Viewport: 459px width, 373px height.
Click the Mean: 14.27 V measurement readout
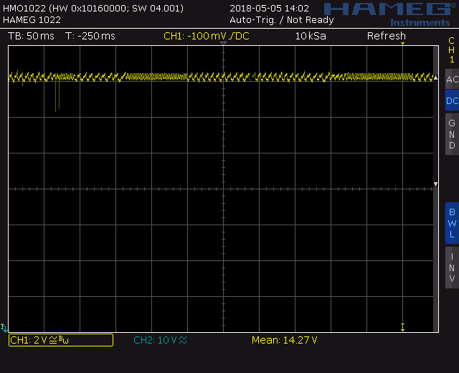click(x=284, y=340)
